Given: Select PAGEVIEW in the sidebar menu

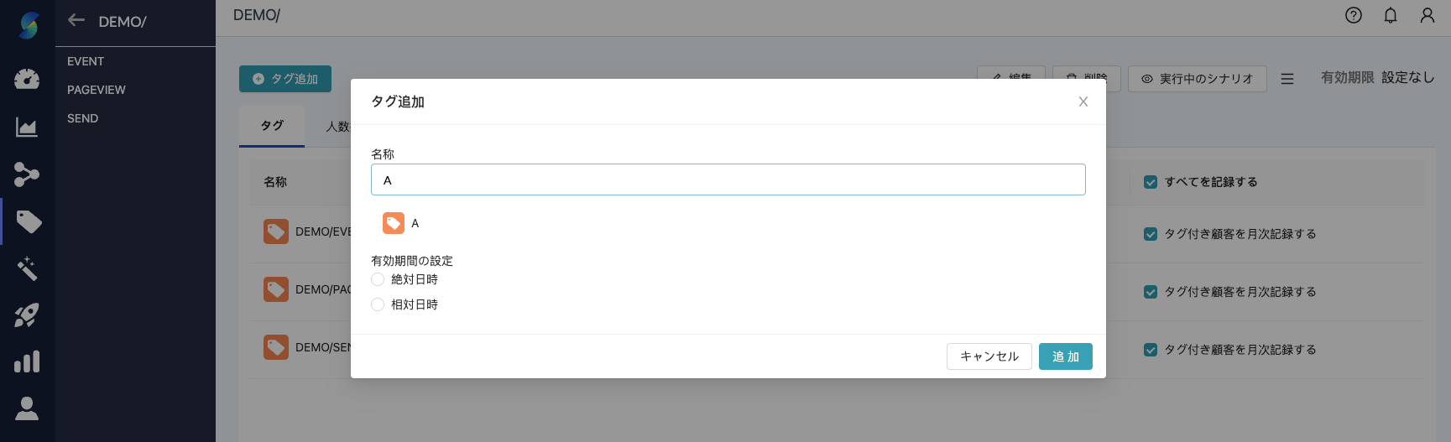Looking at the screenshot, I should pyautogui.click(x=97, y=90).
